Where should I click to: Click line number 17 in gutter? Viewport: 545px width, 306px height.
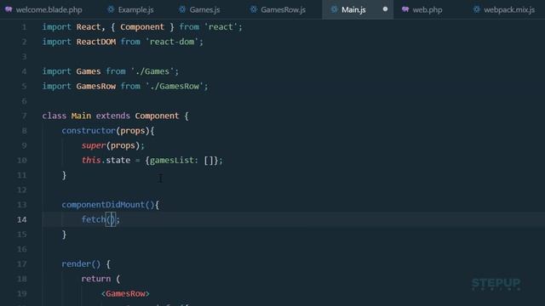coord(21,264)
